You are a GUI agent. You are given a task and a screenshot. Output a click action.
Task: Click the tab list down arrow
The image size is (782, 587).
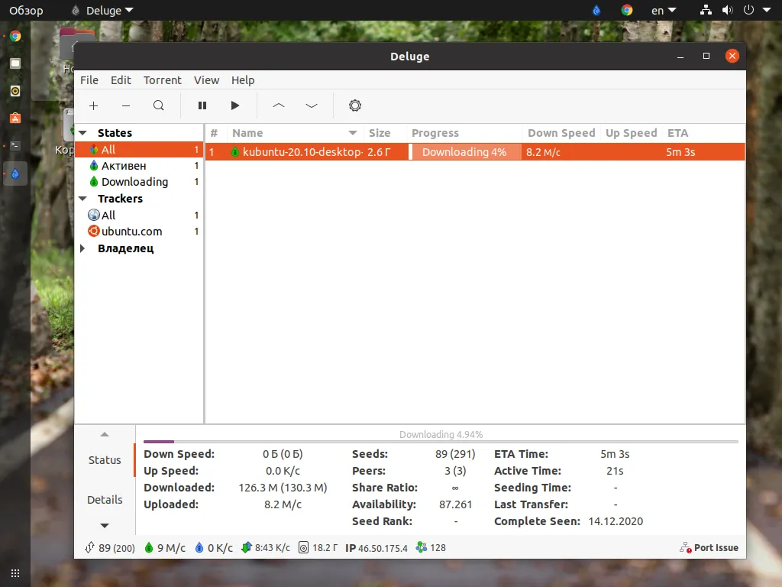(105, 525)
